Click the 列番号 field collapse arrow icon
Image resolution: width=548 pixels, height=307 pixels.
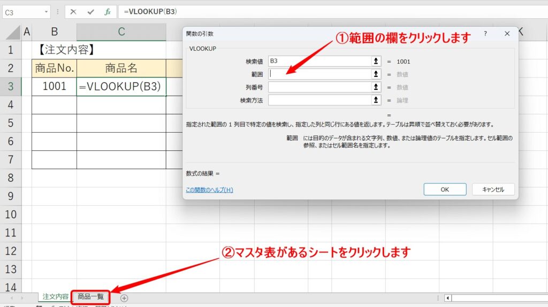tap(376, 87)
